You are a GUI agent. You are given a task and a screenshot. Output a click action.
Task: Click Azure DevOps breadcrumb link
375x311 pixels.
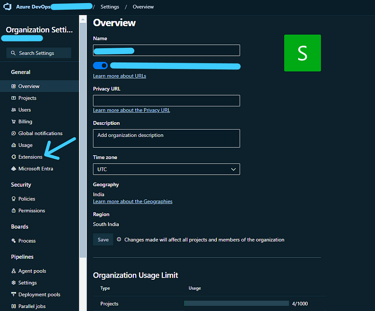coord(33,7)
